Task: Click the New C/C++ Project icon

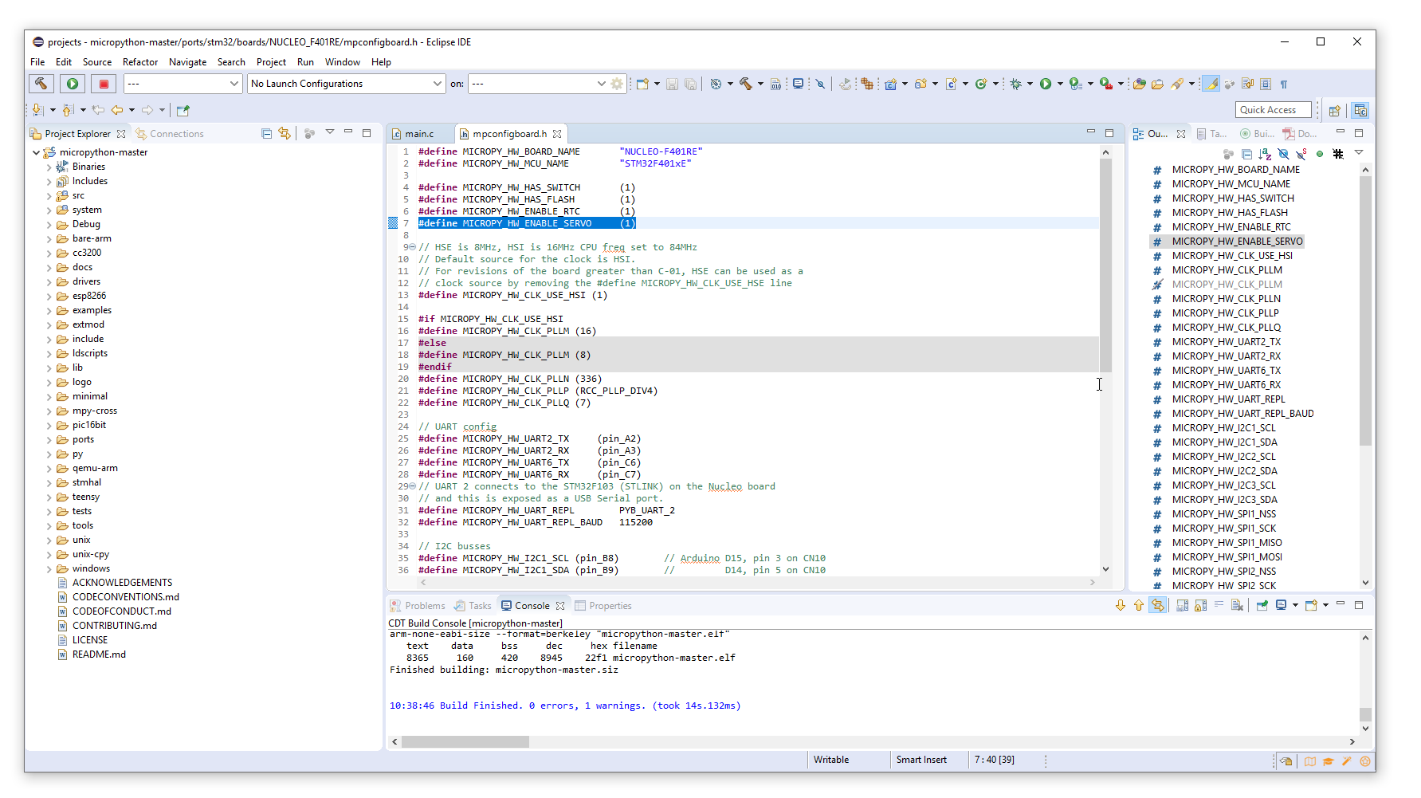Action: (891, 84)
